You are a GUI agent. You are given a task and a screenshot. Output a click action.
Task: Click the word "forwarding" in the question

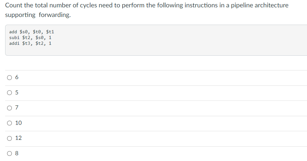click(54, 15)
